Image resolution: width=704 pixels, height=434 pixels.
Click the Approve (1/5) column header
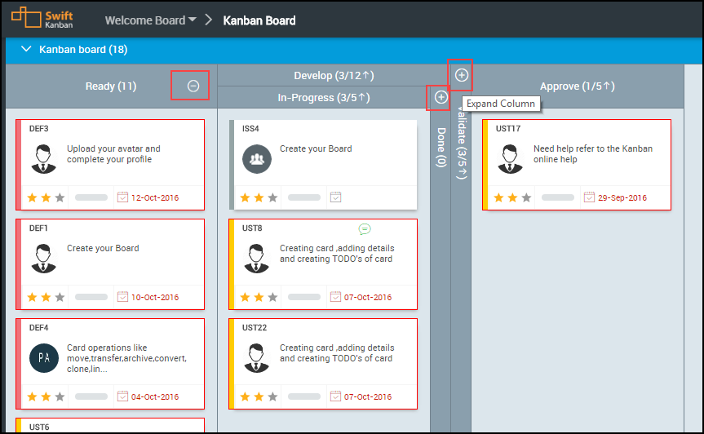coord(578,86)
